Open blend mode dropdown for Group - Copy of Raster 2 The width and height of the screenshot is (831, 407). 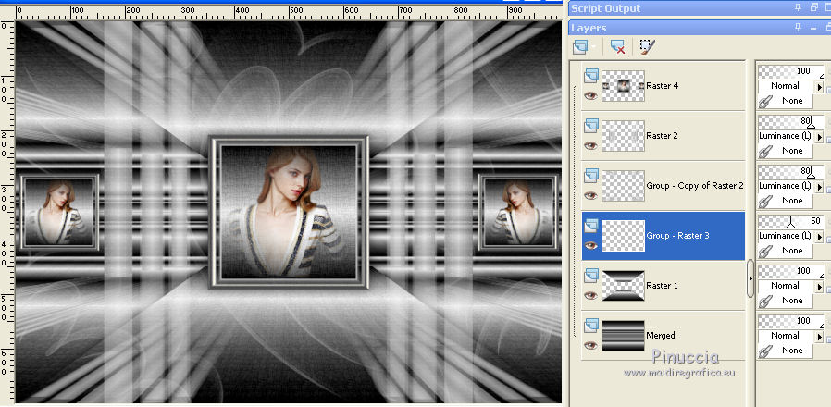point(819,187)
